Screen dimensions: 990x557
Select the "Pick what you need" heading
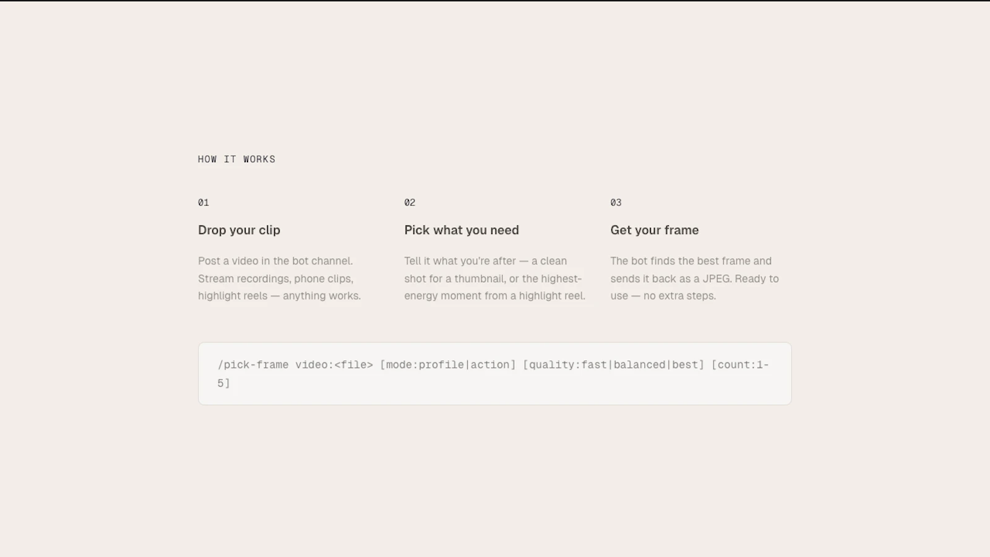click(x=462, y=230)
